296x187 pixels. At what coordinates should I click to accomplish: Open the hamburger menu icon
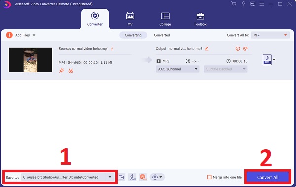(262, 4)
